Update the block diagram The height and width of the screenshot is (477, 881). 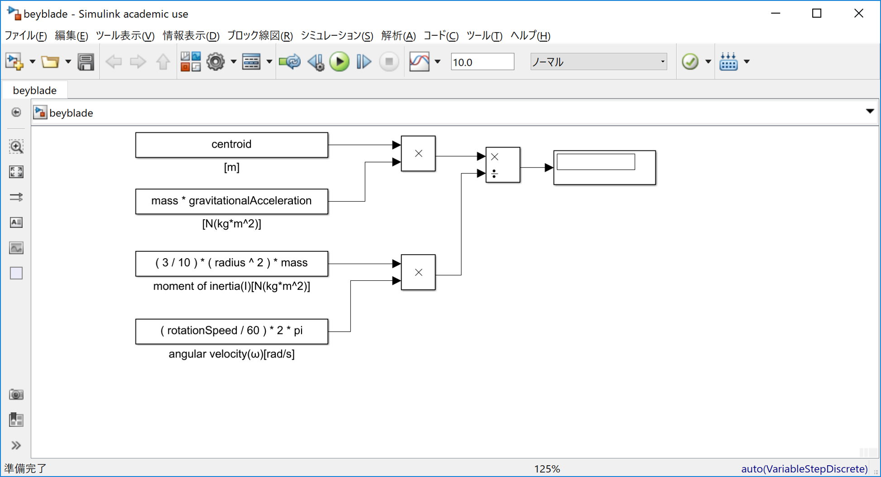[290, 62]
